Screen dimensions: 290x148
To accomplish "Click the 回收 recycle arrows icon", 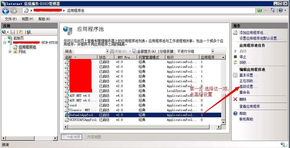I will click(235, 62).
